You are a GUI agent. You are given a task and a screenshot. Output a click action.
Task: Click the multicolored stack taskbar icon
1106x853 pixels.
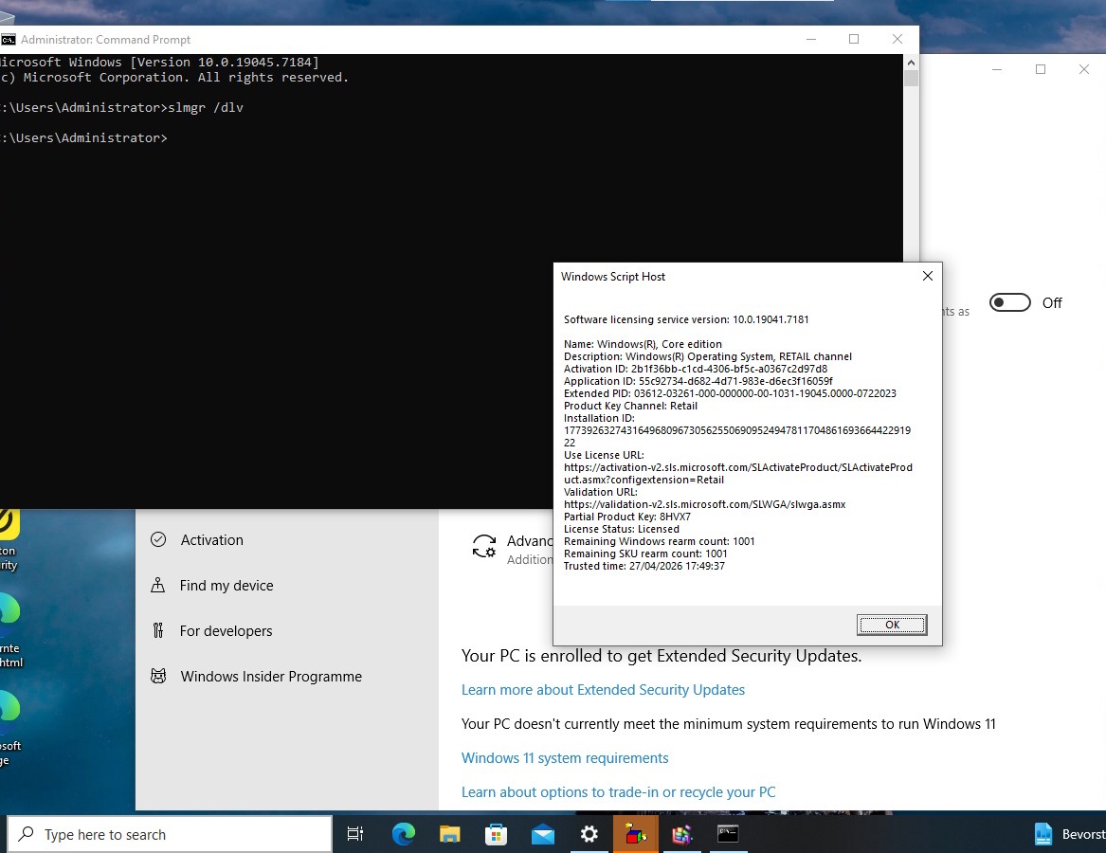(682, 835)
